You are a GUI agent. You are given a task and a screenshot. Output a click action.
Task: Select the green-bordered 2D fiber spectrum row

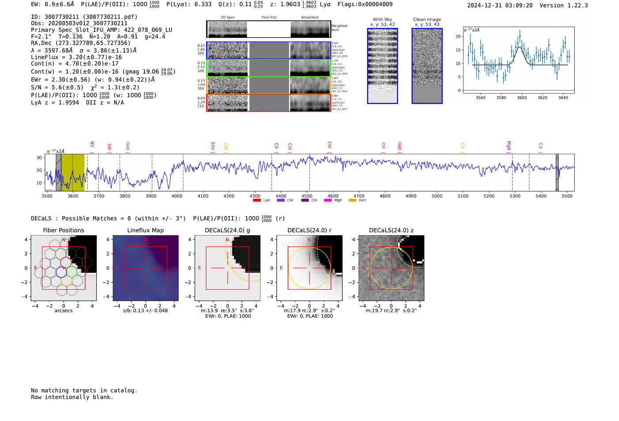(268, 68)
